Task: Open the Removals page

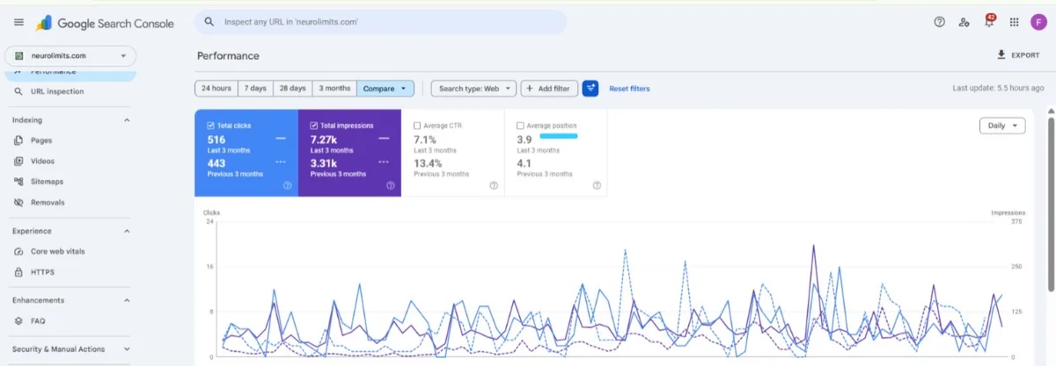Action: tap(48, 203)
